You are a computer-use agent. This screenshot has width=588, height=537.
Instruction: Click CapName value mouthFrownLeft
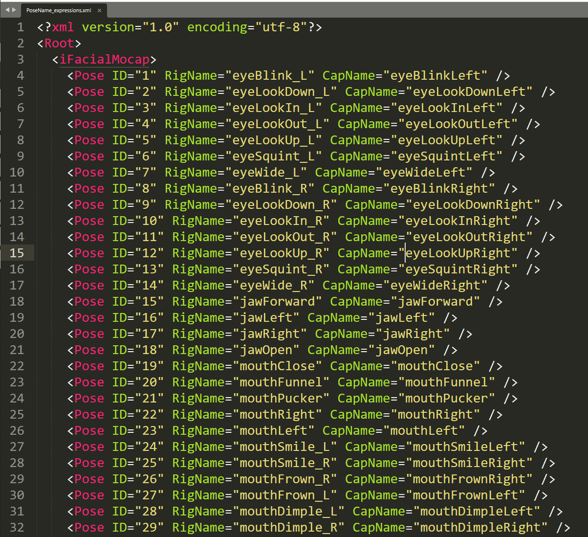click(x=465, y=495)
